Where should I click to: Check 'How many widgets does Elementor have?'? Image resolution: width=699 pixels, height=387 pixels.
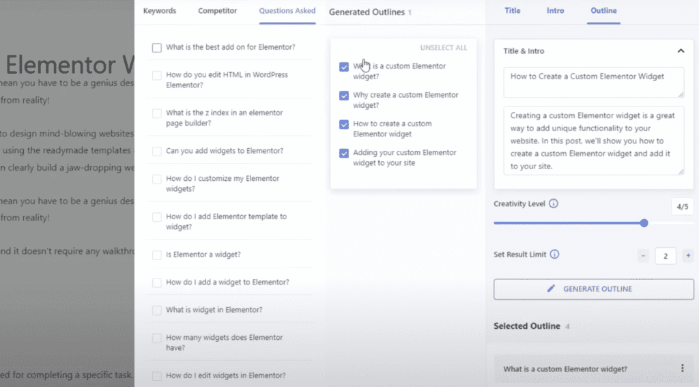pyautogui.click(x=156, y=338)
